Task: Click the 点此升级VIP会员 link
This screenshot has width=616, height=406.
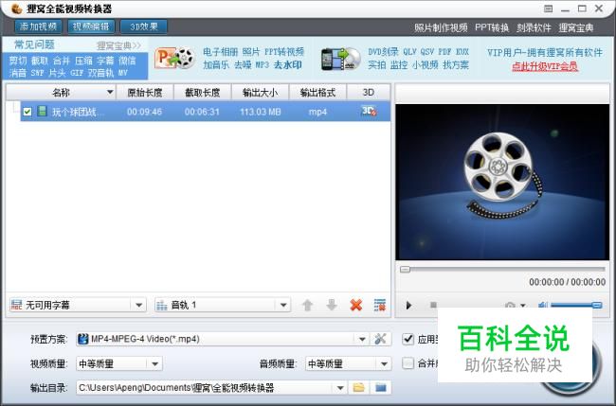Action: [545, 66]
